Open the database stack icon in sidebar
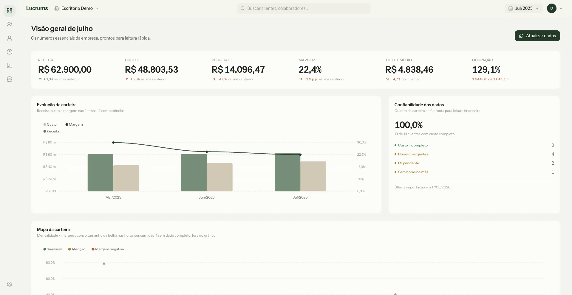Image resolution: width=572 pixels, height=295 pixels. tap(10, 79)
